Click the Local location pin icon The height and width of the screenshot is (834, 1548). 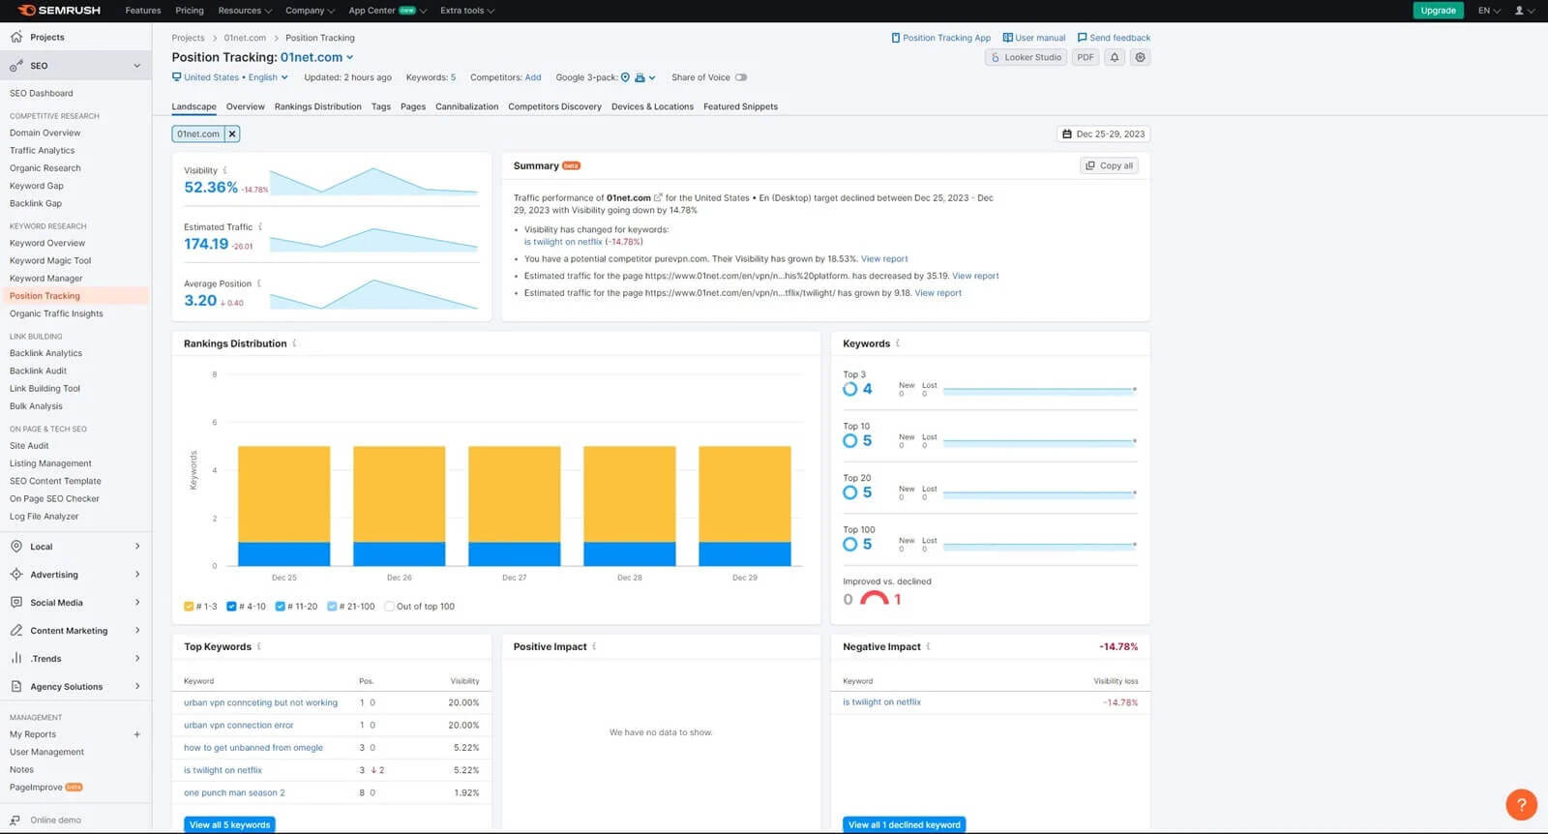pyautogui.click(x=16, y=547)
